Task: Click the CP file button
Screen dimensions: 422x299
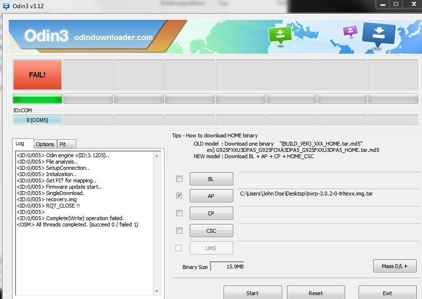Action: point(211,213)
